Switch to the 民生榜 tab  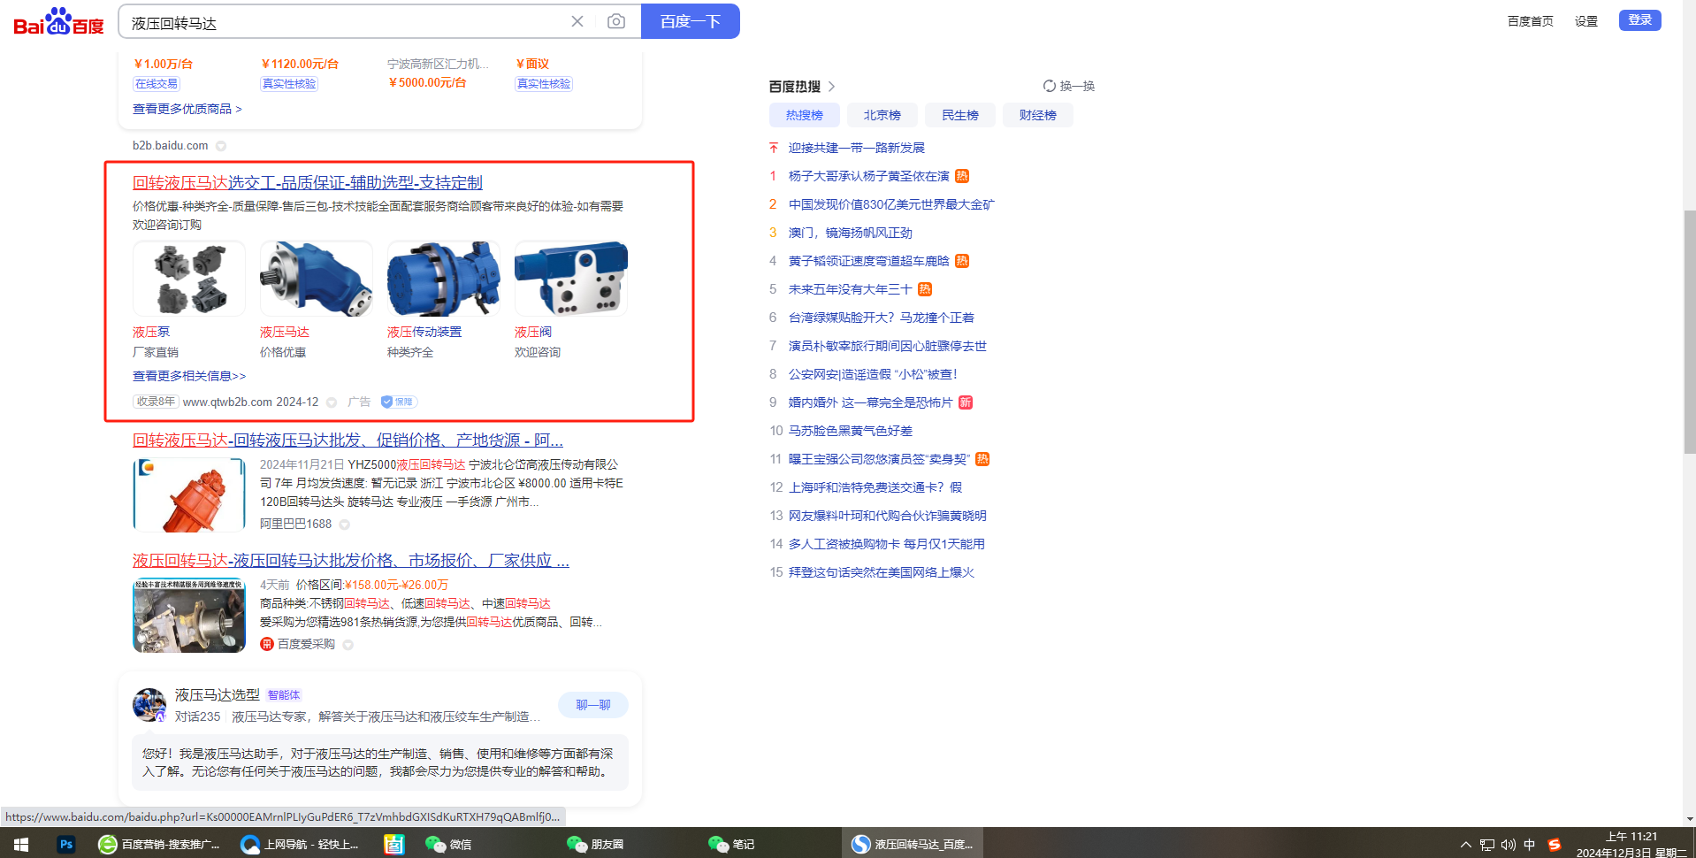(x=960, y=115)
